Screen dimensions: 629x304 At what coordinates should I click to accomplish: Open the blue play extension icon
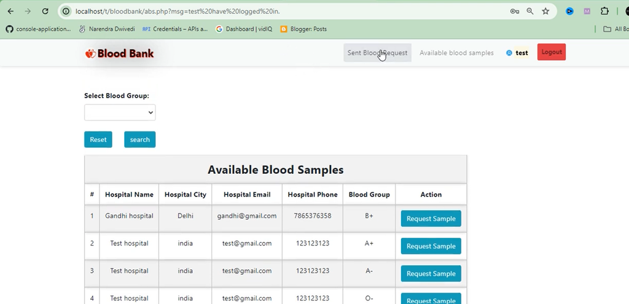click(x=569, y=11)
